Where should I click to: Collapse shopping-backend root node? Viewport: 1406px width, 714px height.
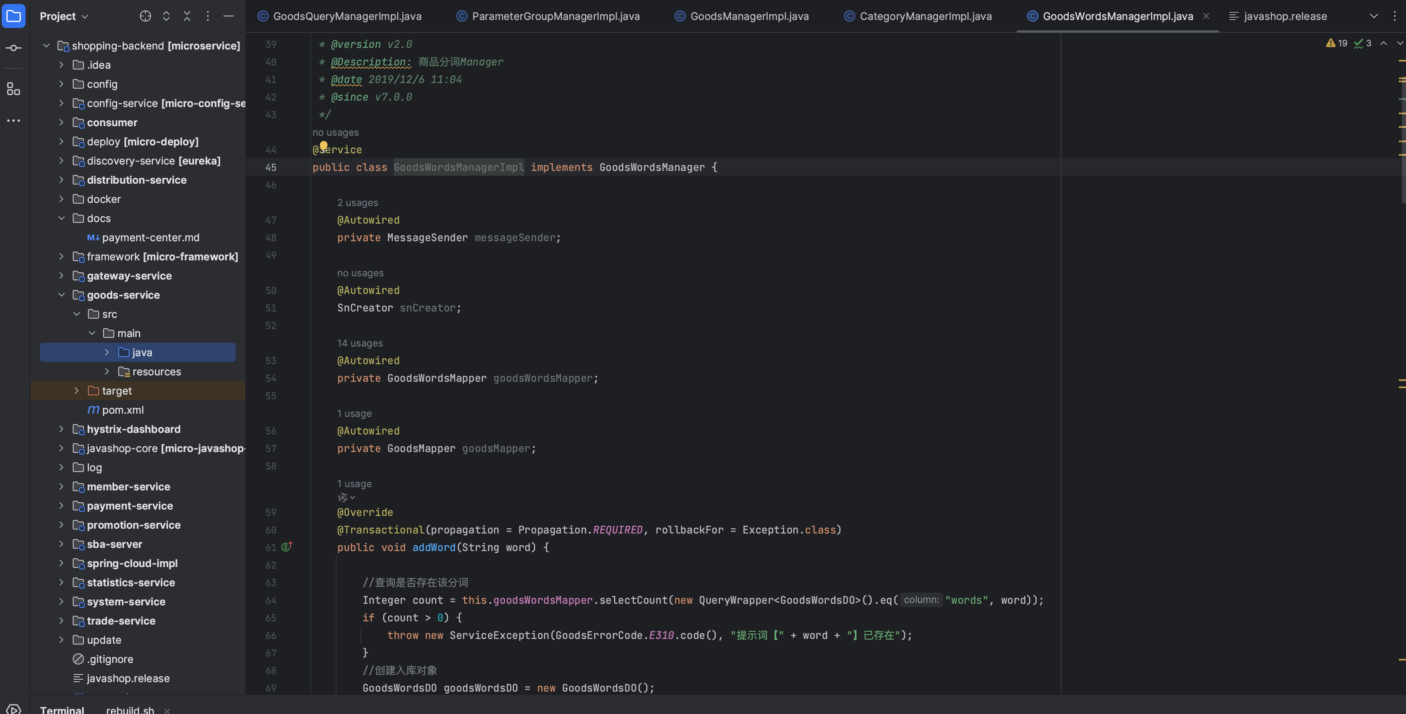[46, 45]
